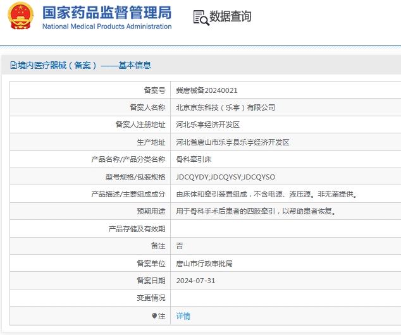Select the 备案单位 label
This screenshot has width=401, height=335.
[x=151, y=263]
